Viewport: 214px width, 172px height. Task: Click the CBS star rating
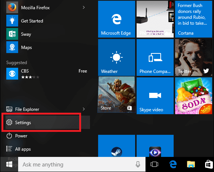click(30, 77)
